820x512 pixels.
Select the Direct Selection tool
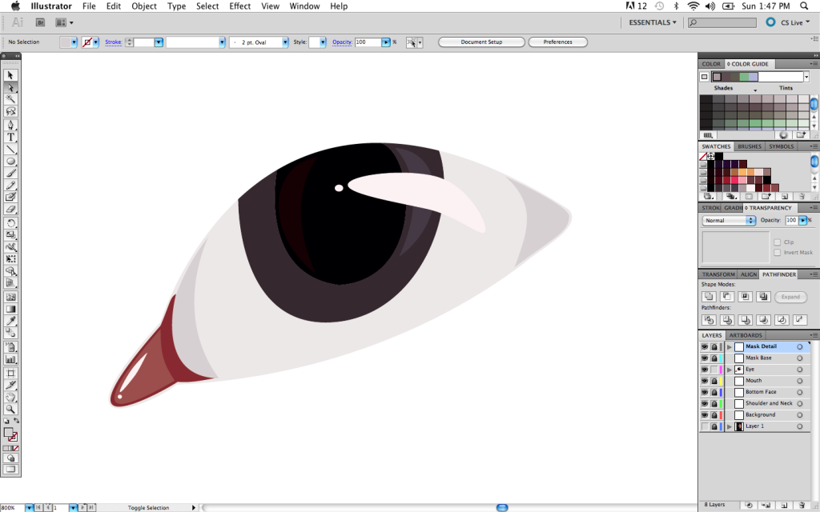11,87
